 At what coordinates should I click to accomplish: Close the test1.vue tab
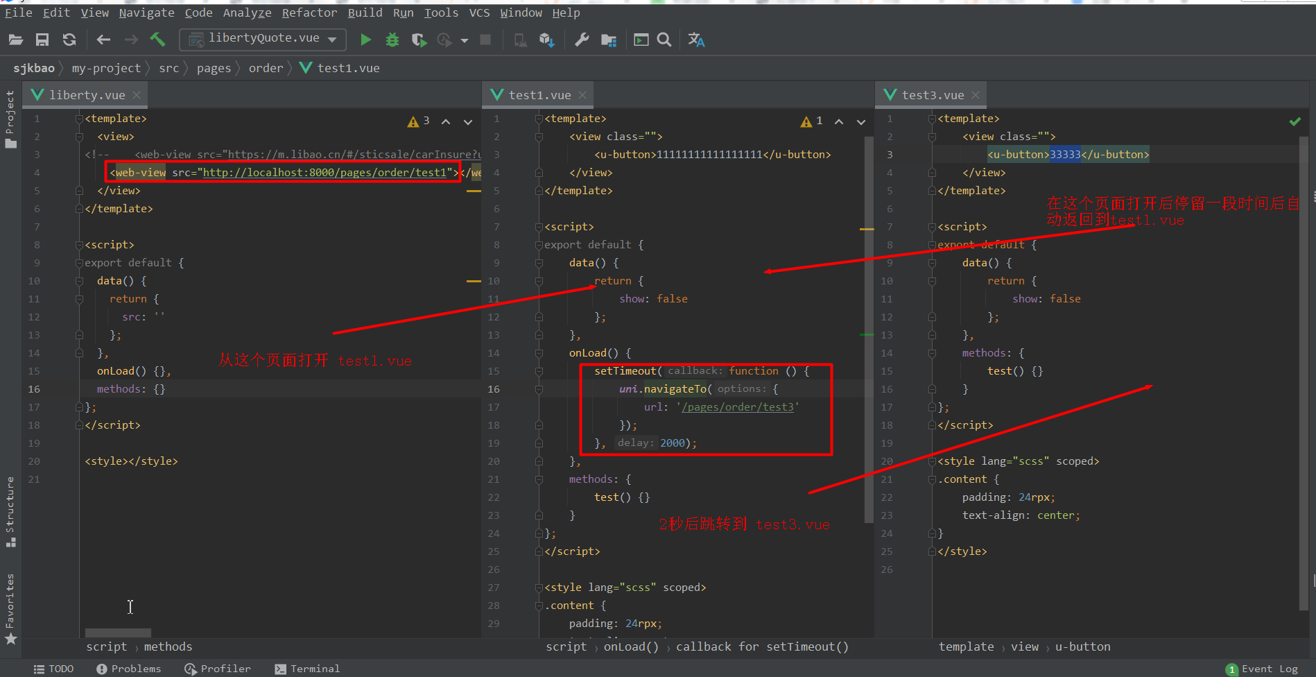582,95
